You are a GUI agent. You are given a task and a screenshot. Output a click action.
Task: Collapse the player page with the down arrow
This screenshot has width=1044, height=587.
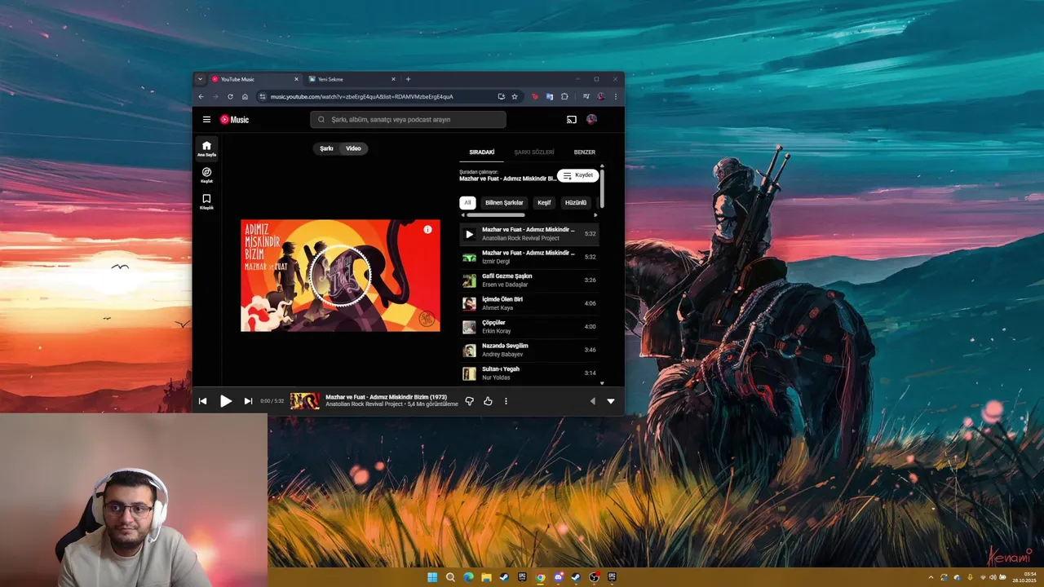point(611,401)
